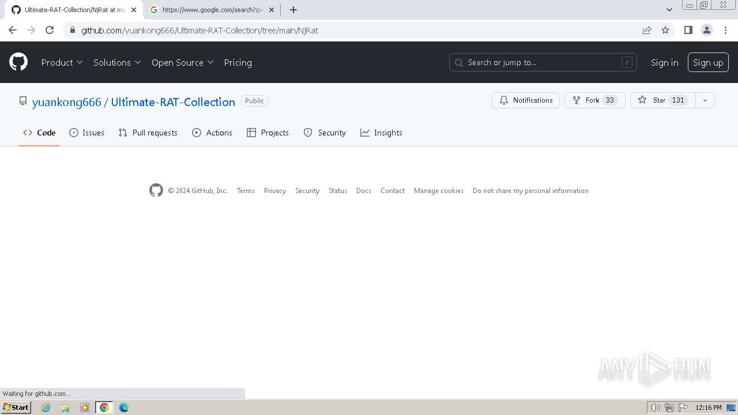Screen dimensions: 738x415
Task: Open the media player taskbar icon
Action: [x=85, y=408]
